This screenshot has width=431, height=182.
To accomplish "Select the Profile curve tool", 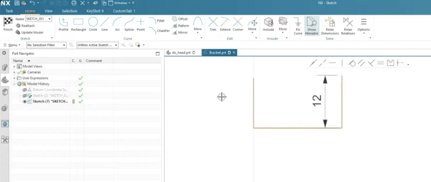I will pos(63,24).
